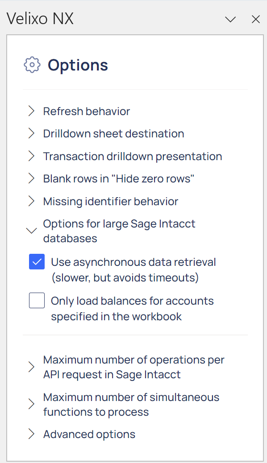Enable Only load balances for accounts checkbox

tap(37, 300)
